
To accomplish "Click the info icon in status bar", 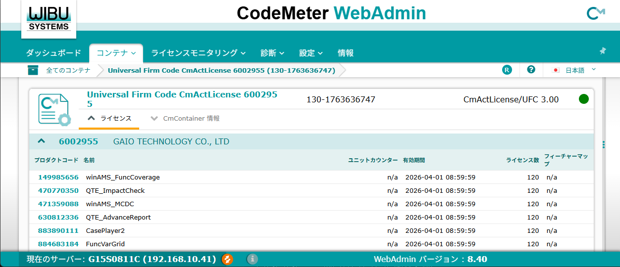I will pos(253,259).
